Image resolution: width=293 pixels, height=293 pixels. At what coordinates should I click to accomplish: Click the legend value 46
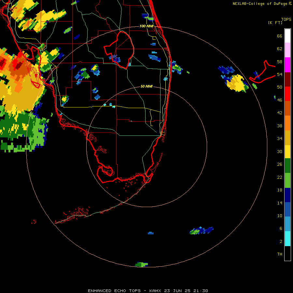click(280, 100)
